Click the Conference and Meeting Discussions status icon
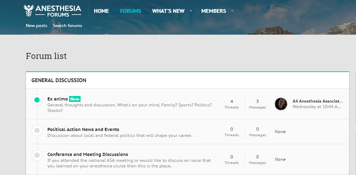Screen dimensions: 356x175 pyautogui.click(x=37, y=155)
